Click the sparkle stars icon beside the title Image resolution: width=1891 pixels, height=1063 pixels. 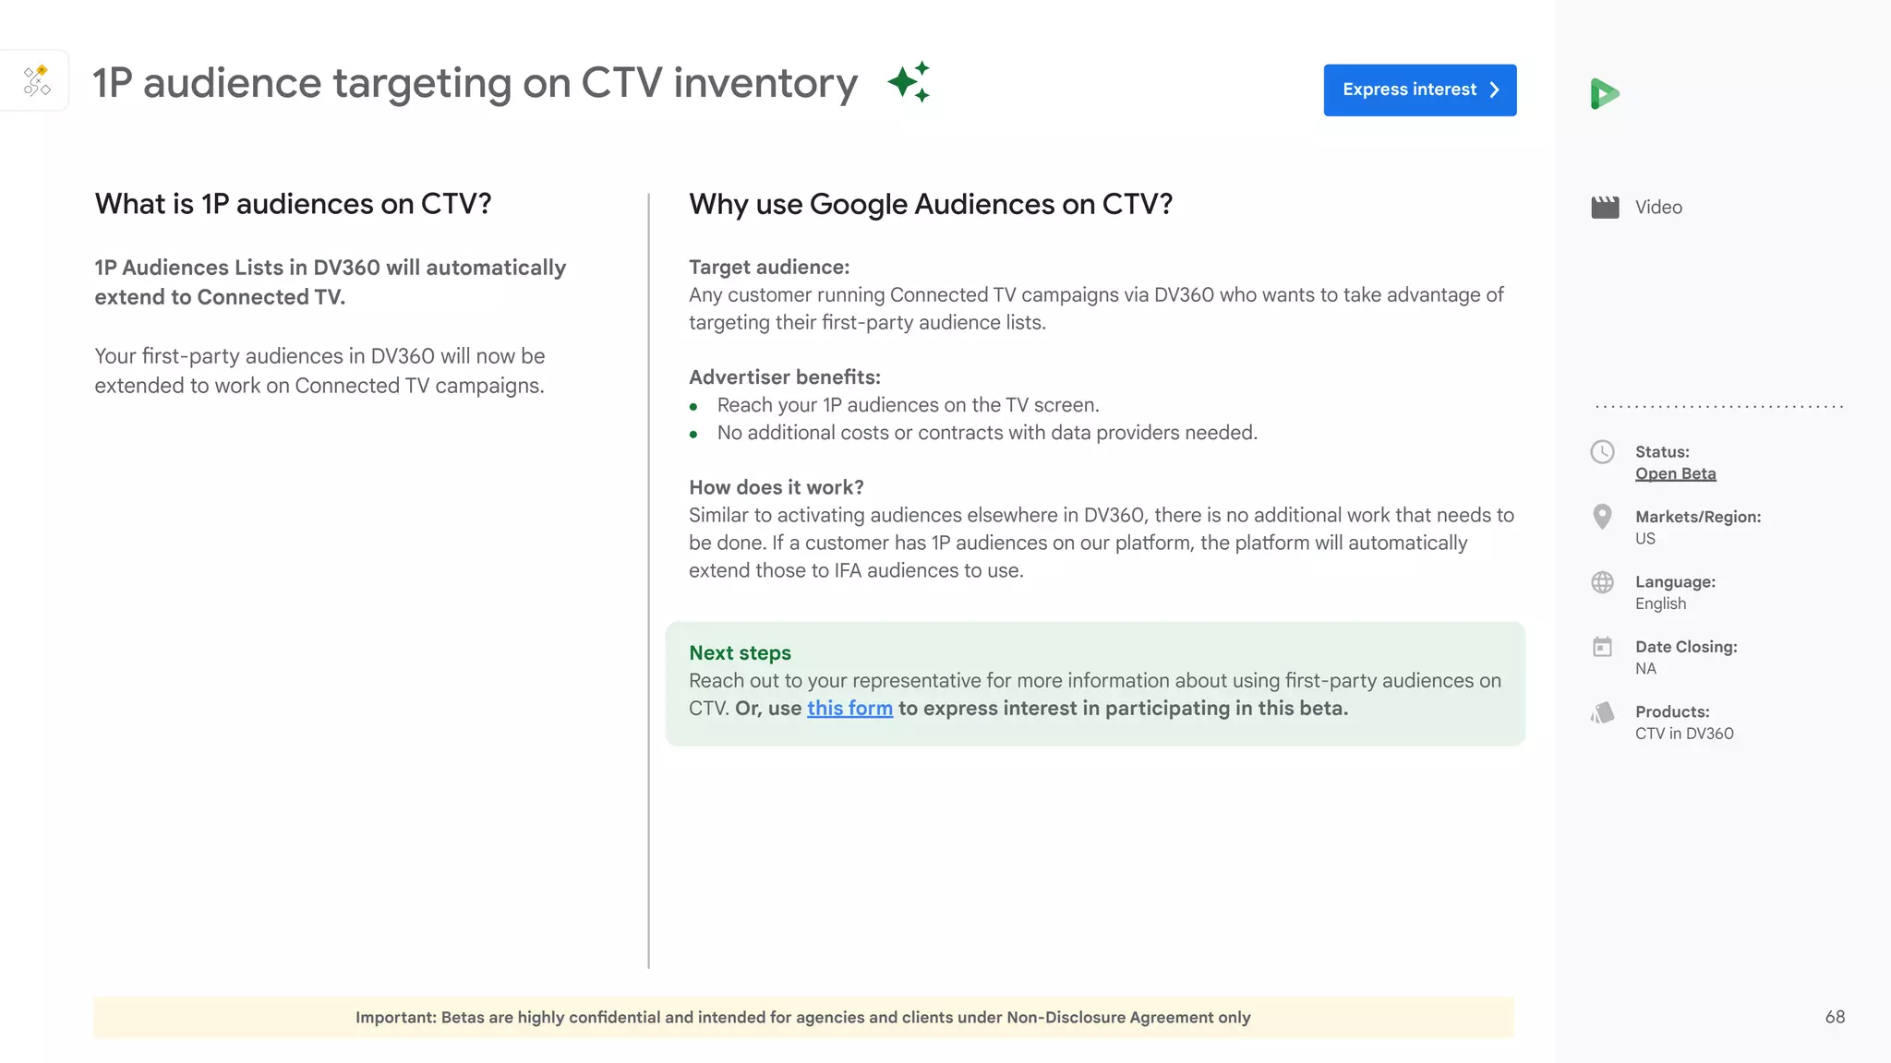[909, 82]
